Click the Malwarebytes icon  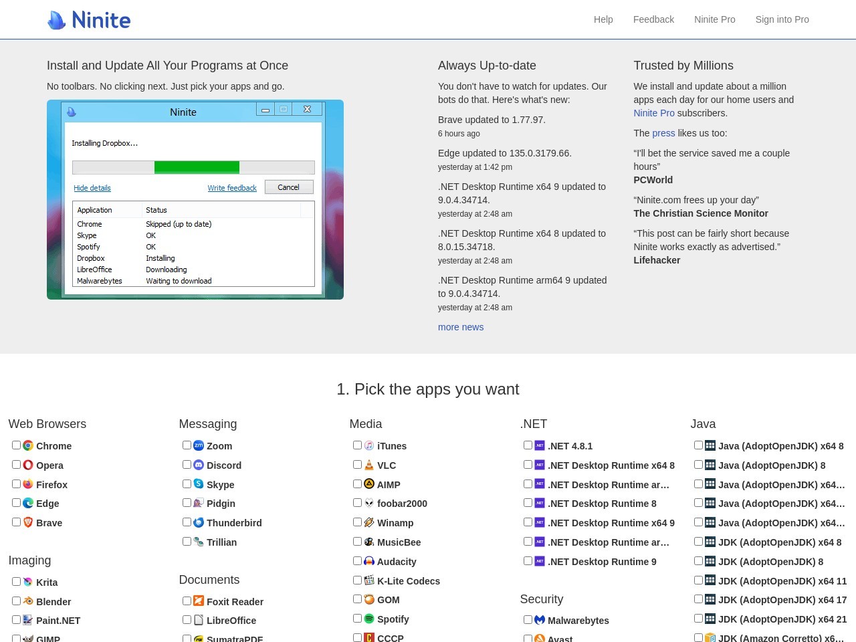(x=540, y=620)
